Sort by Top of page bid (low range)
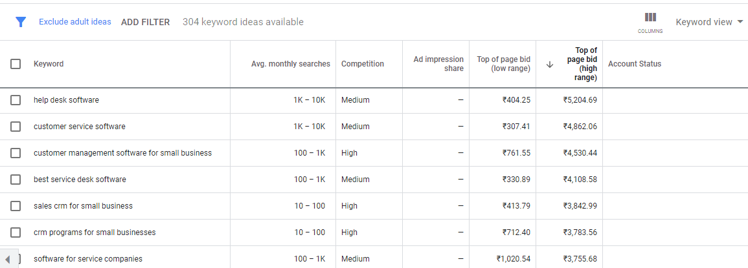This screenshot has width=748, height=268. point(503,64)
